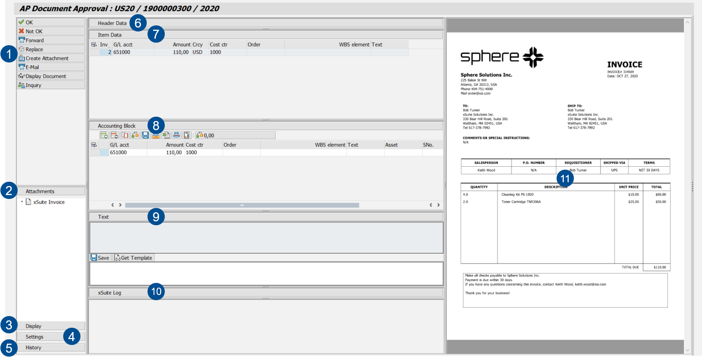Select xSuite Invoice attachment in tree
The width and height of the screenshot is (702, 357).
pyautogui.click(x=49, y=202)
